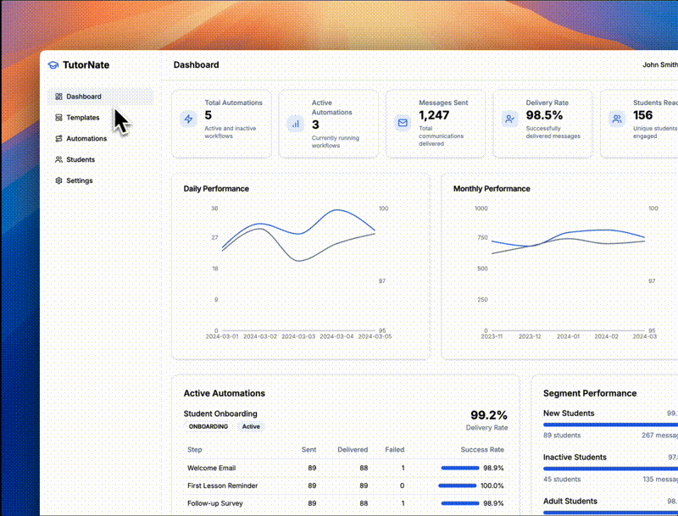Open the Templates menu item
Viewport: 678px width, 516px height.
(x=100, y=118)
